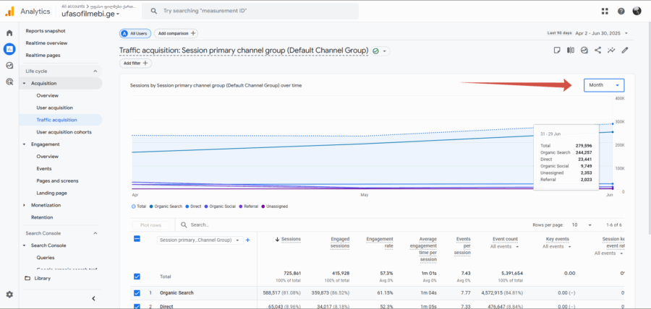
Task: Open the Advertising icon in left rail
Action: pyautogui.click(x=9, y=82)
